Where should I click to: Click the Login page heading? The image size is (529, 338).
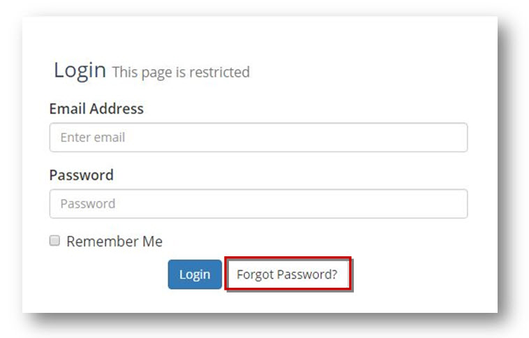tap(80, 70)
